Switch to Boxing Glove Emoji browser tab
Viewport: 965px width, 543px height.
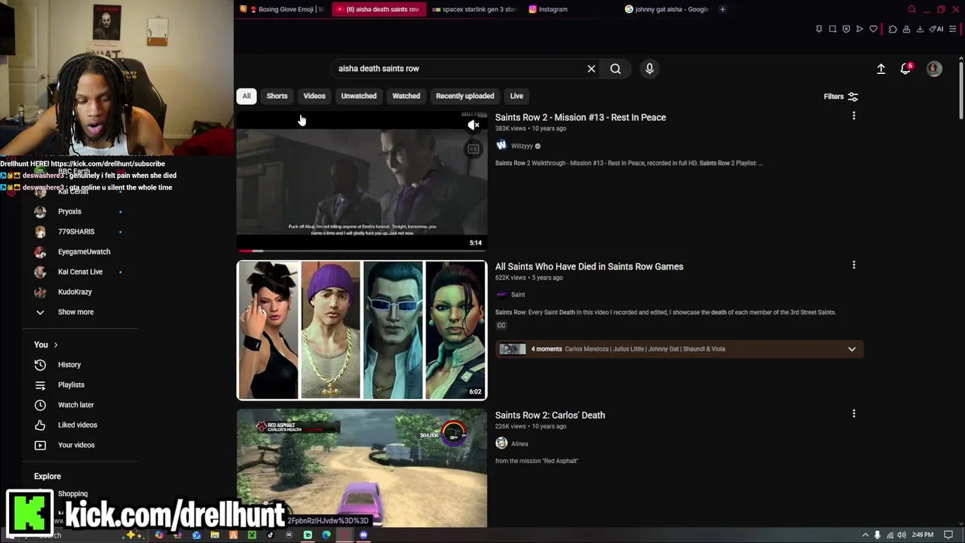pos(283,9)
